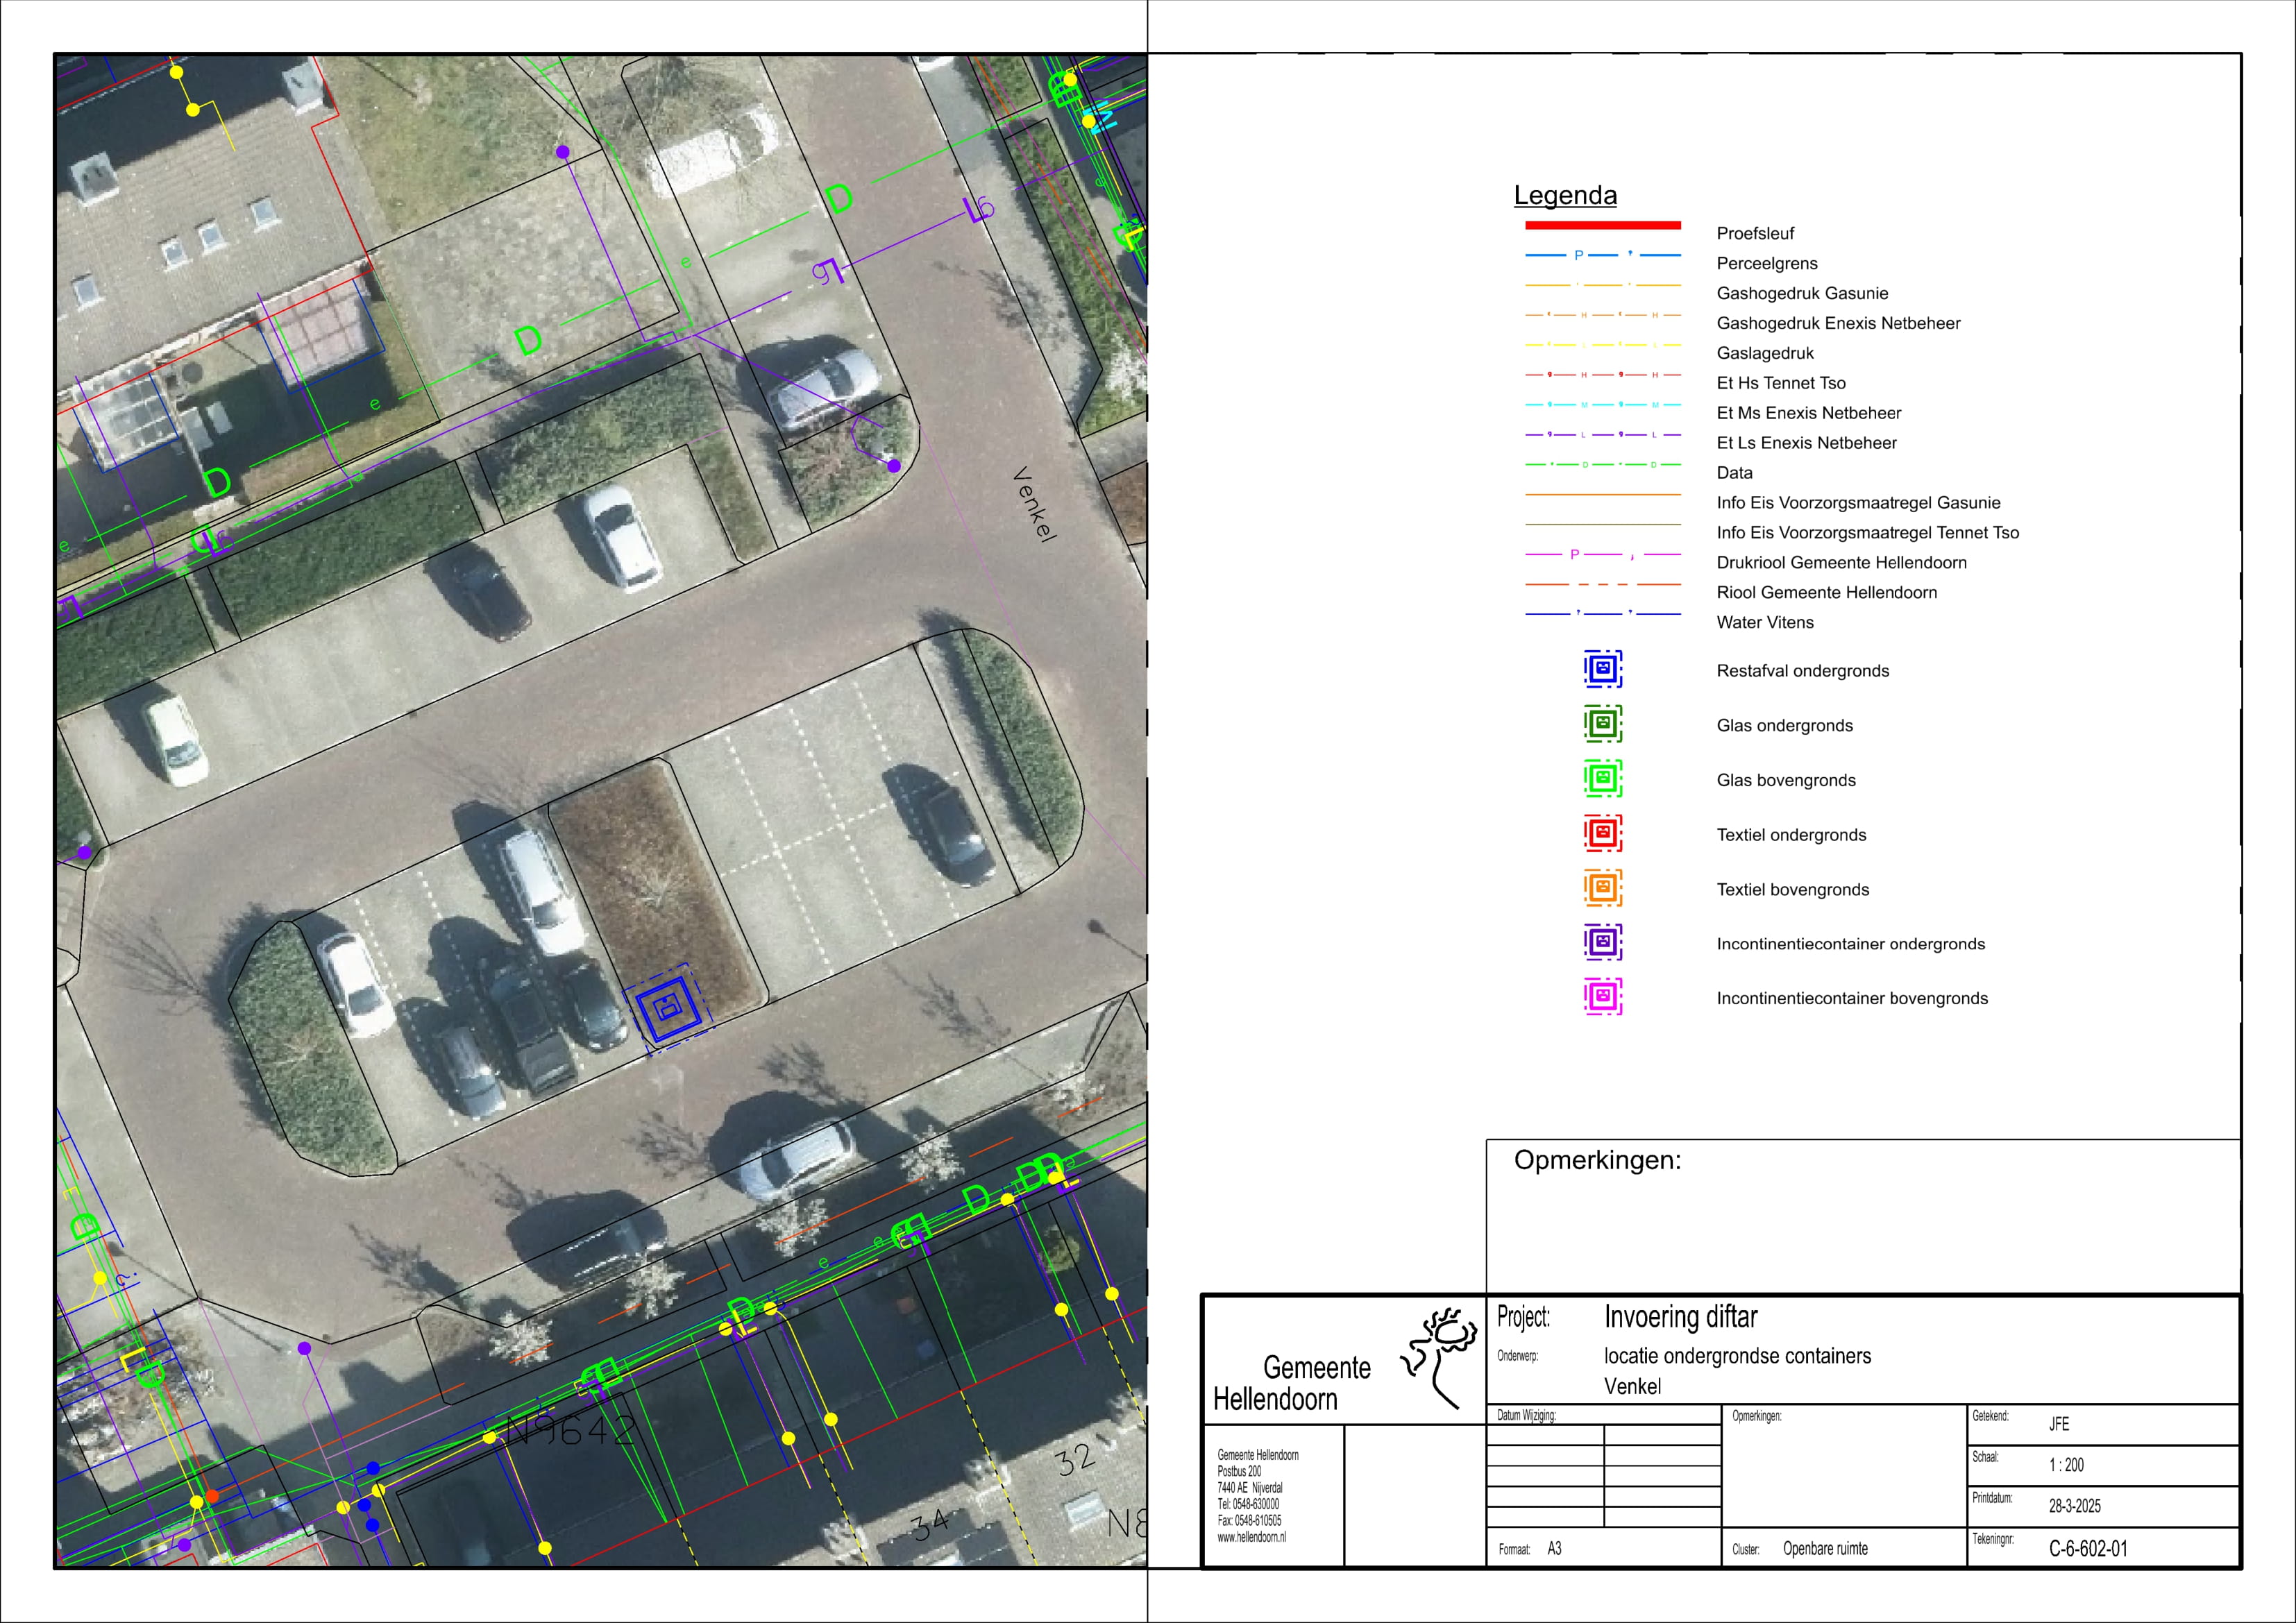The image size is (2296, 1623).
Task: Select the bright green Glas bovengronds icon
Action: (1602, 778)
